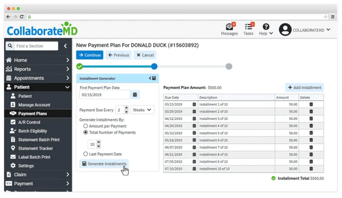Click the Continue button
Viewport: 342px width, 198px height.
(x=90, y=55)
